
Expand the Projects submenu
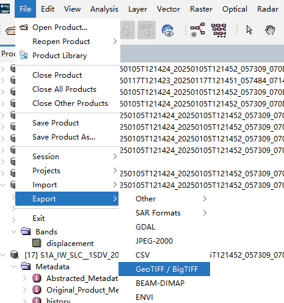pos(67,171)
